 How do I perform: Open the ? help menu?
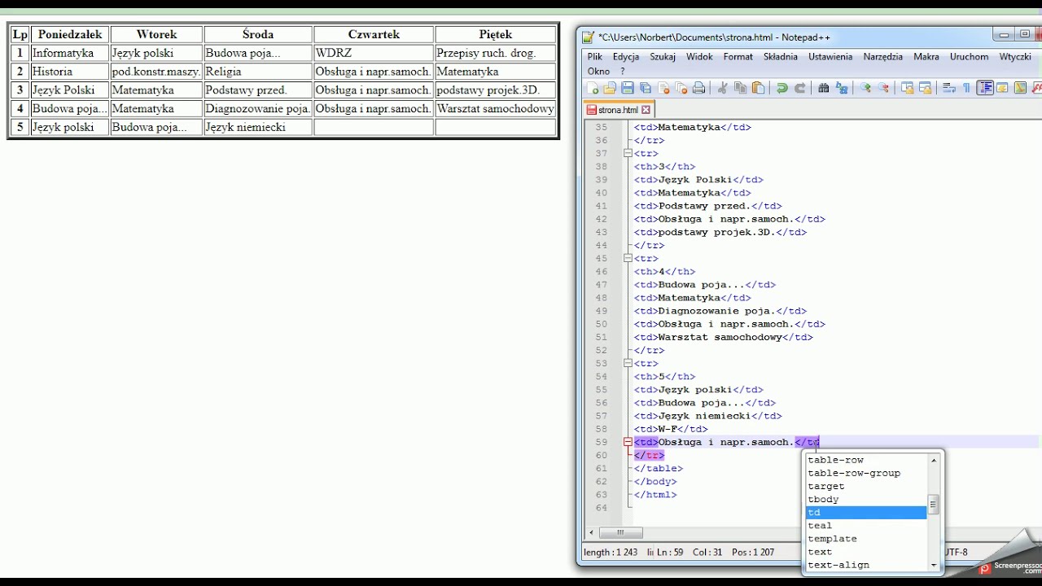point(623,72)
